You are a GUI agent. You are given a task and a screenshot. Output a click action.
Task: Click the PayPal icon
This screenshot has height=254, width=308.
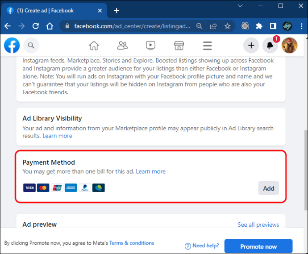click(x=85, y=188)
